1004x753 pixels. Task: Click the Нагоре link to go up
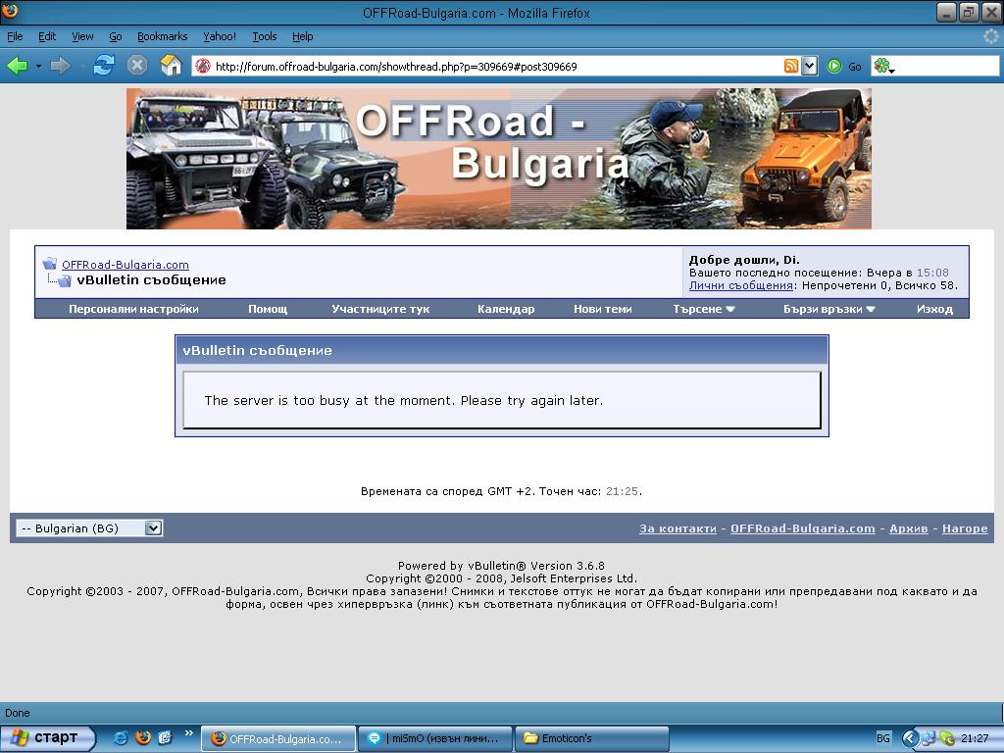(965, 528)
